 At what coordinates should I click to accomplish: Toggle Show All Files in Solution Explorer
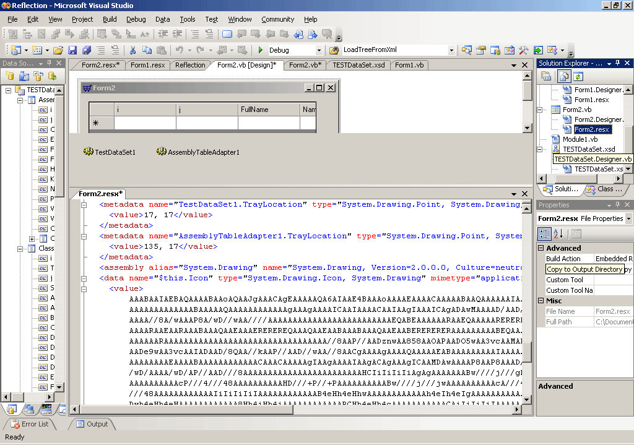[563, 76]
